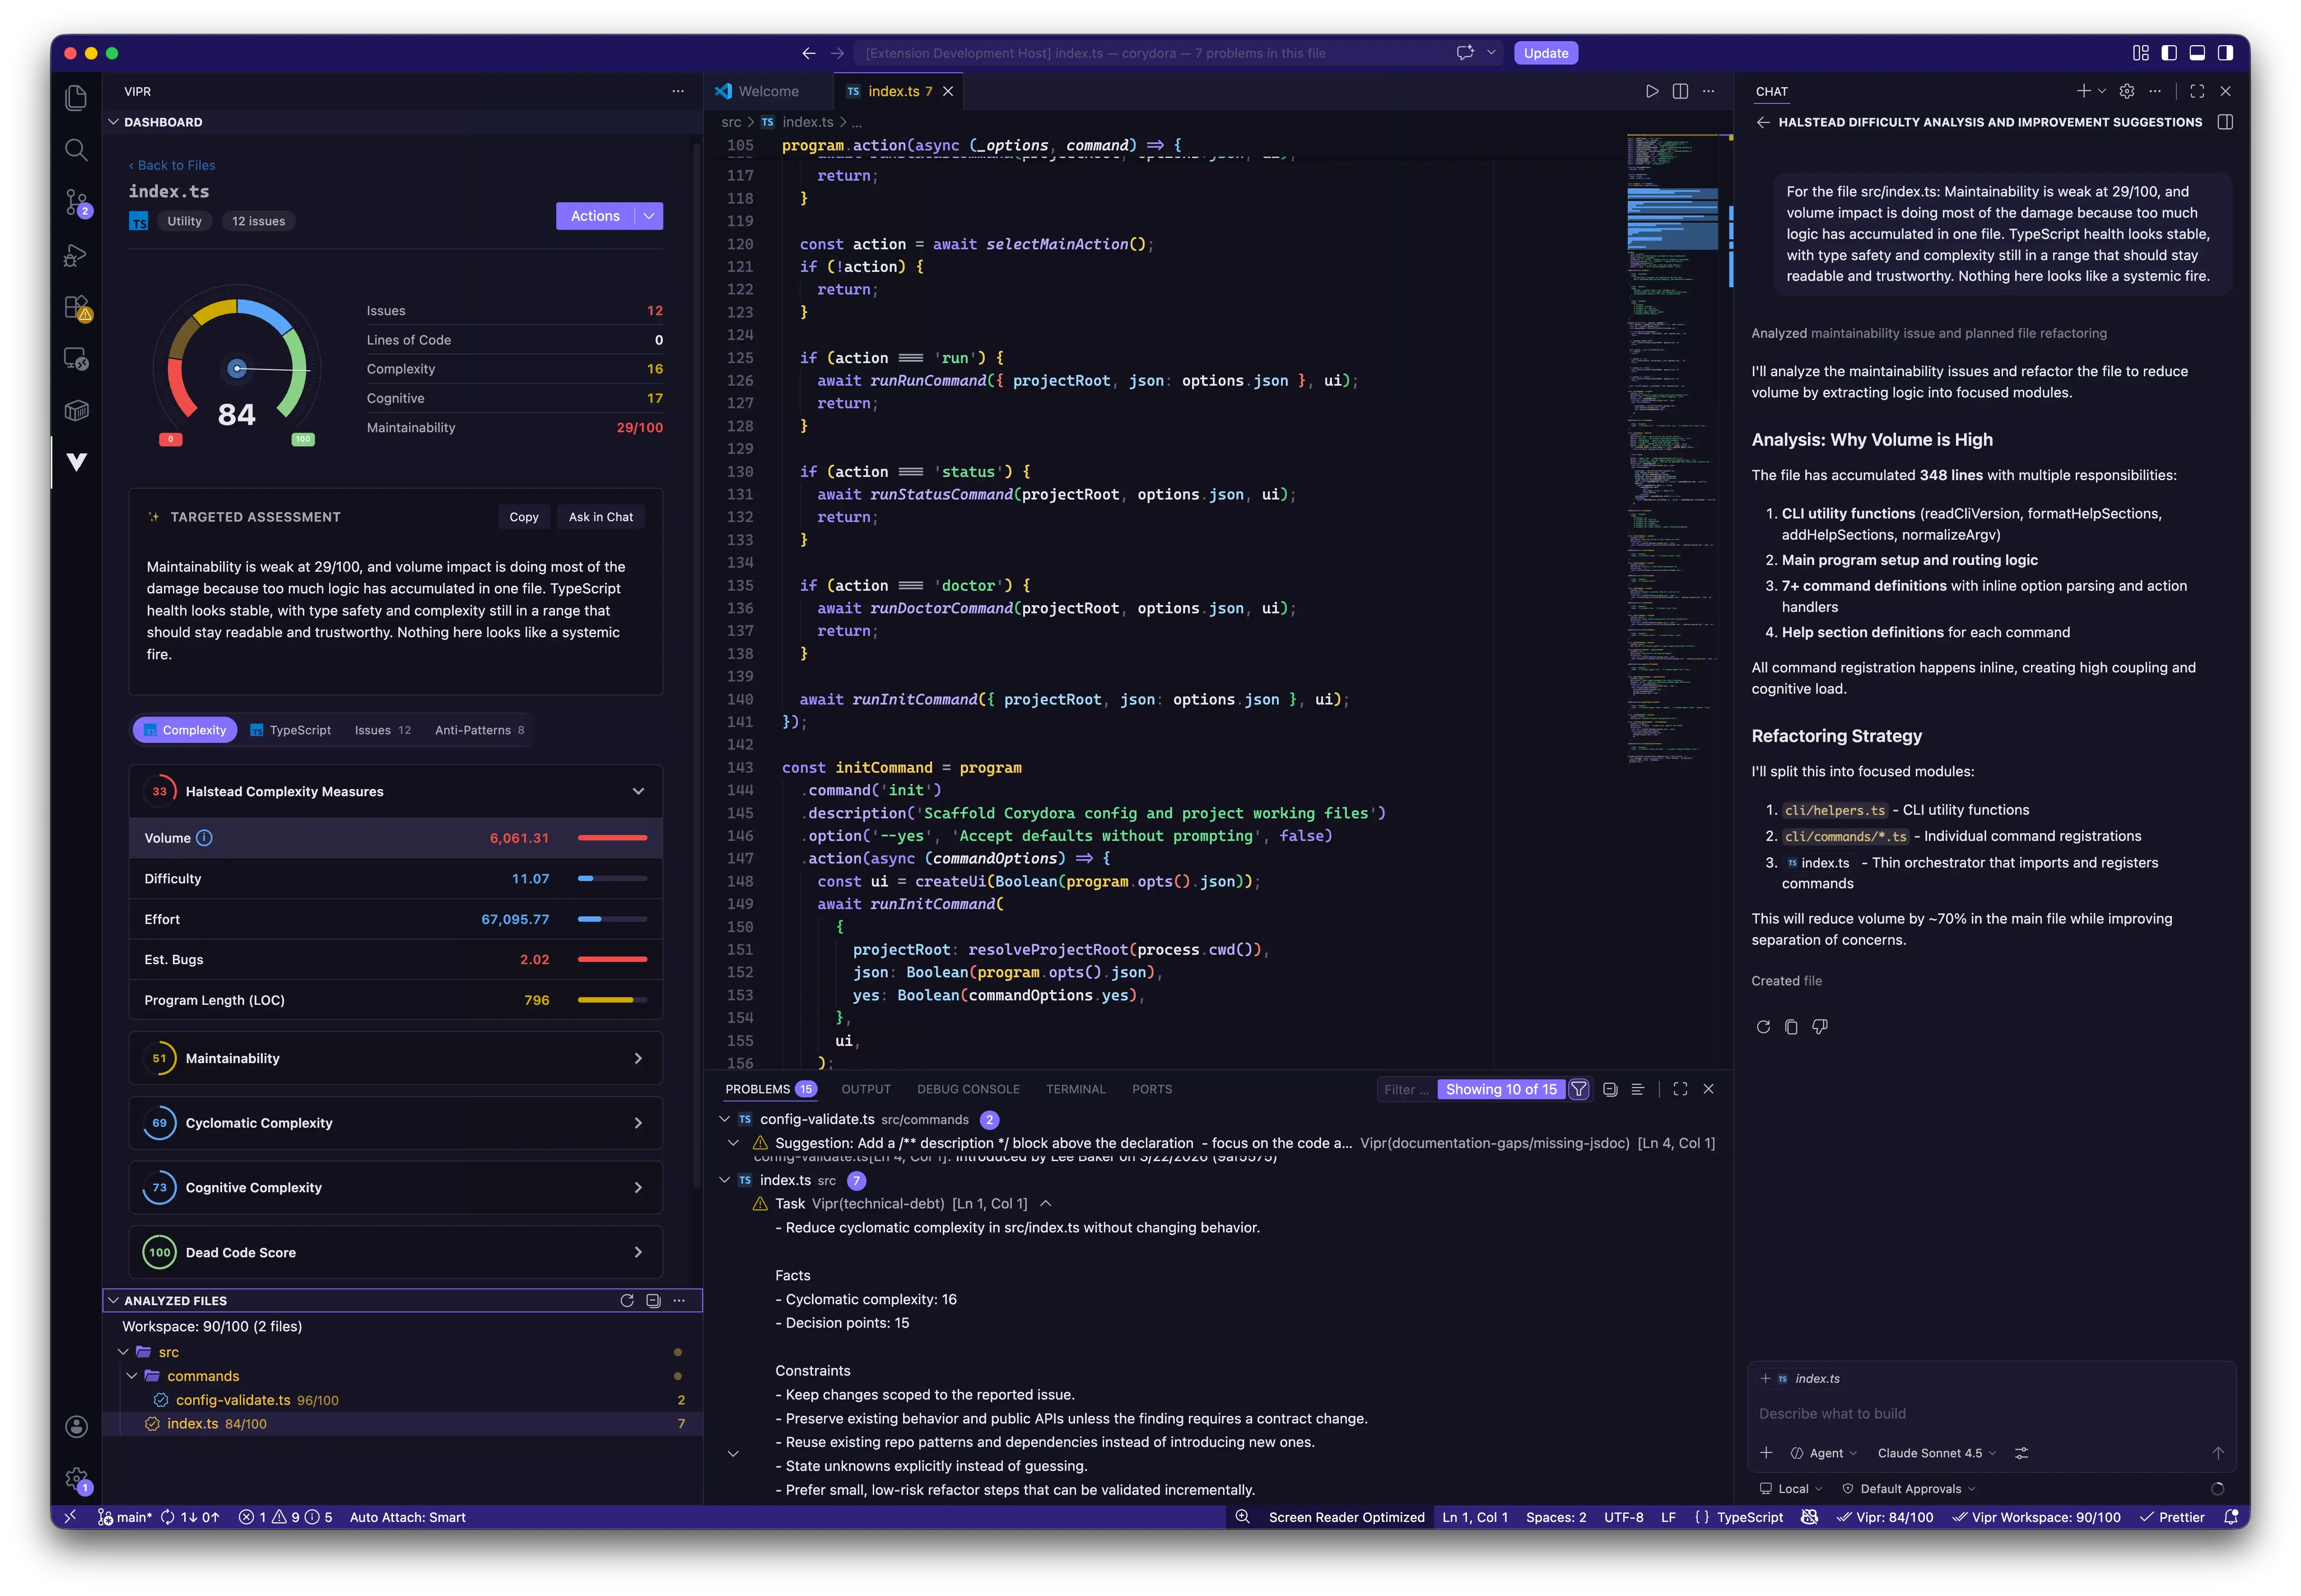Customize layout from title bar icon
The width and height of the screenshot is (2301, 1596).
2141,53
